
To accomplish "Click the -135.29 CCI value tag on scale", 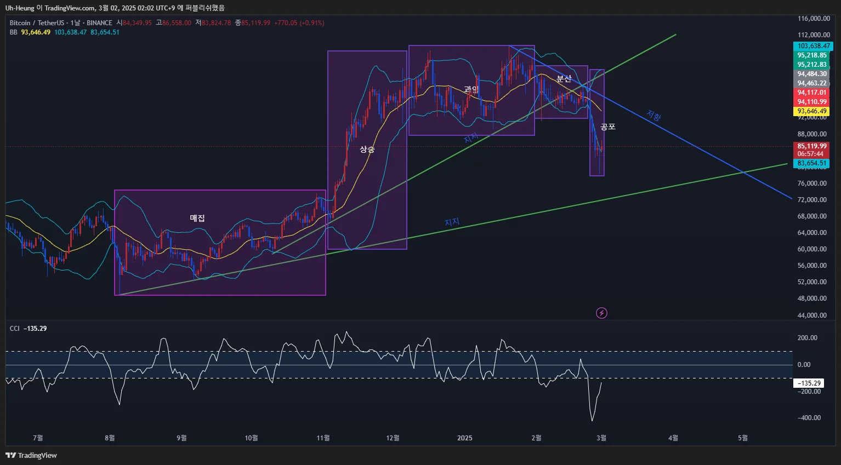I will pos(809,383).
